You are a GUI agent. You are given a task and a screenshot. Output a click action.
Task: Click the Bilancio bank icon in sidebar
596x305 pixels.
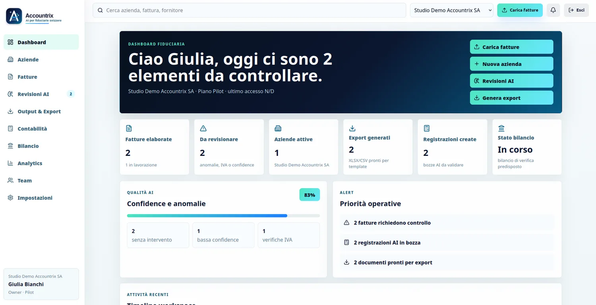pyautogui.click(x=11, y=146)
